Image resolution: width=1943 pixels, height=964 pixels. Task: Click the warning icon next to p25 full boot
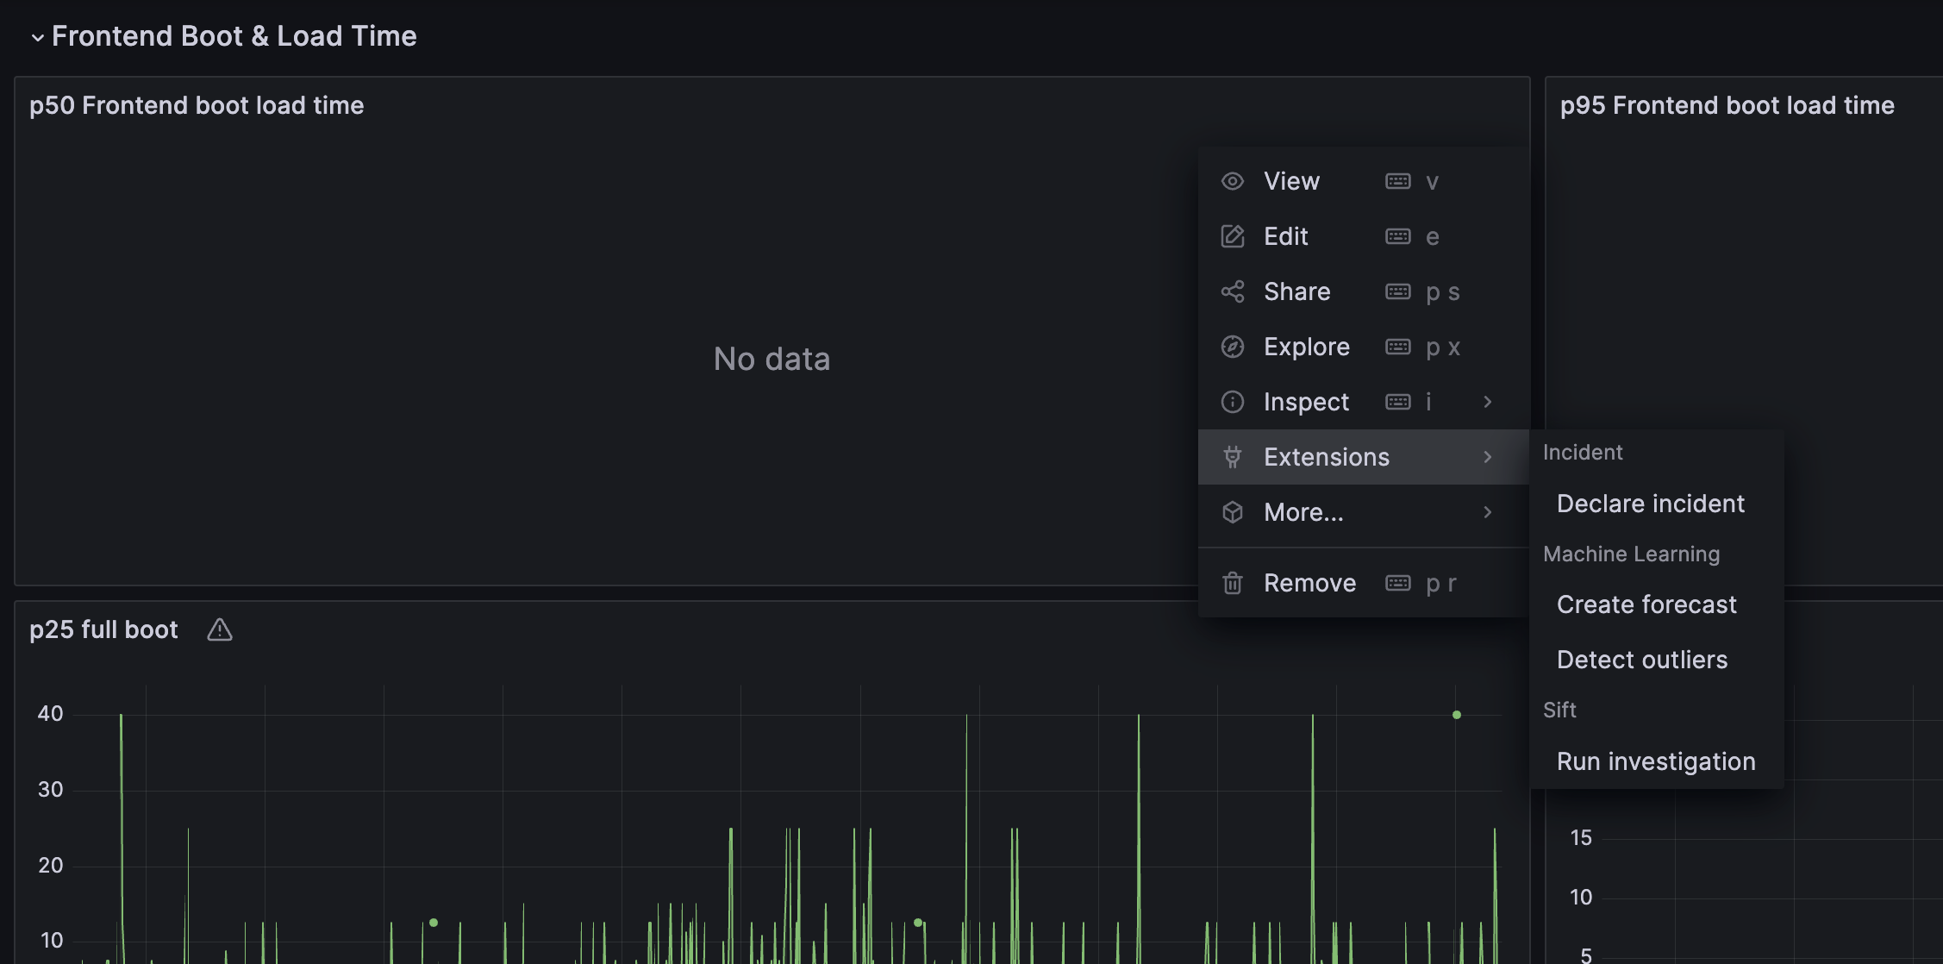tap(219, 630)
